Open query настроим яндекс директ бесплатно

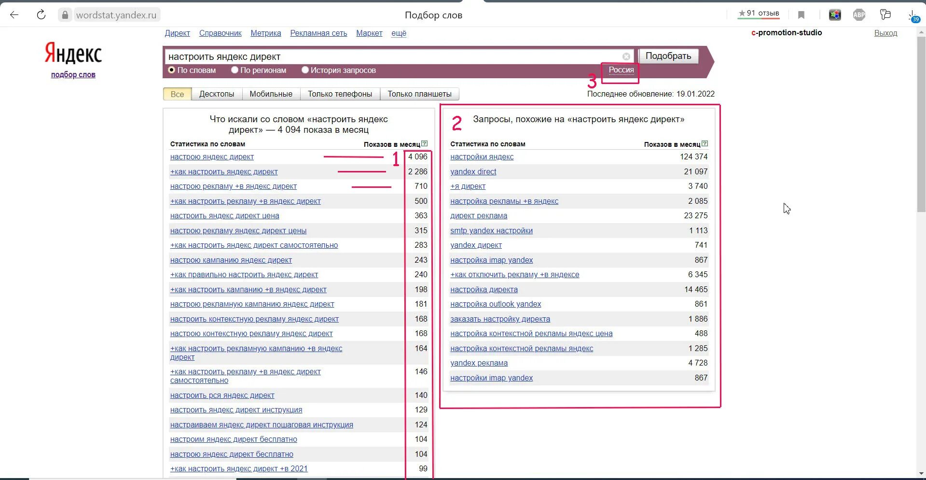(x=234, y=439)
